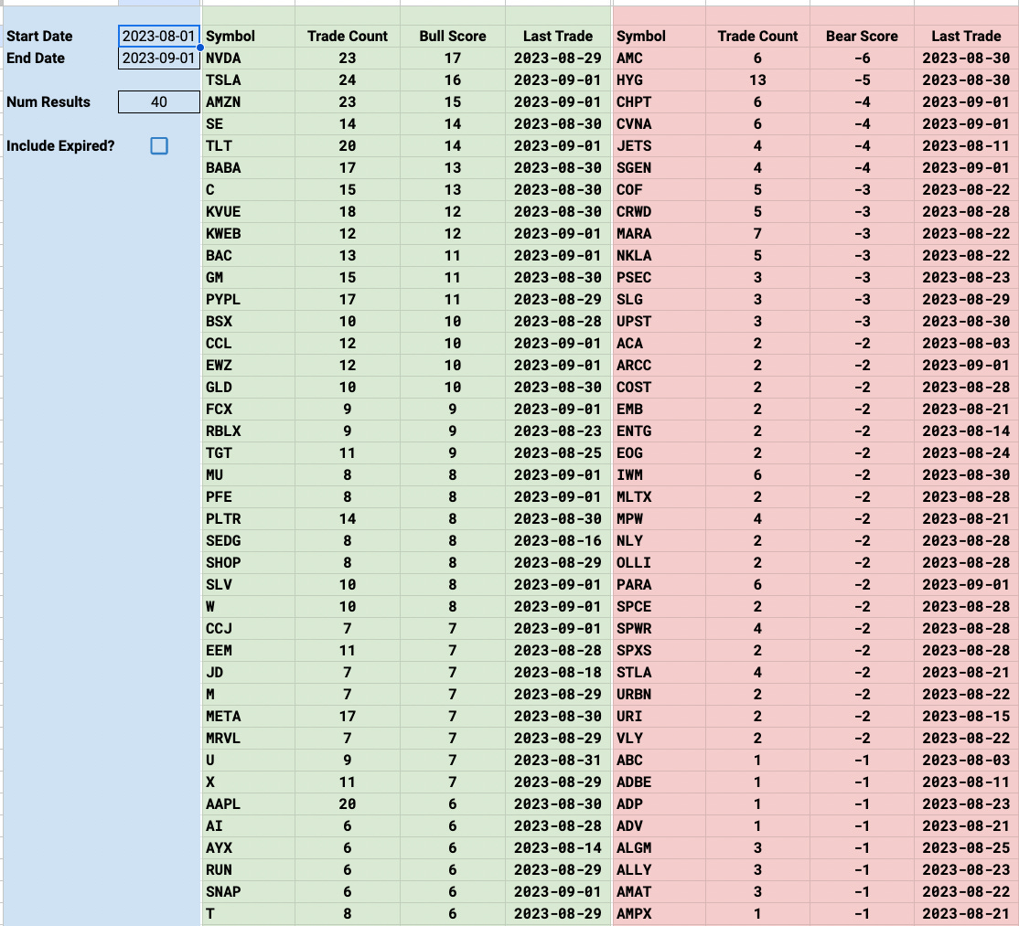Select EOG last trade date 2023-08-24
The height and width of the screenshot is (926, 1019).
pos(966,452)
